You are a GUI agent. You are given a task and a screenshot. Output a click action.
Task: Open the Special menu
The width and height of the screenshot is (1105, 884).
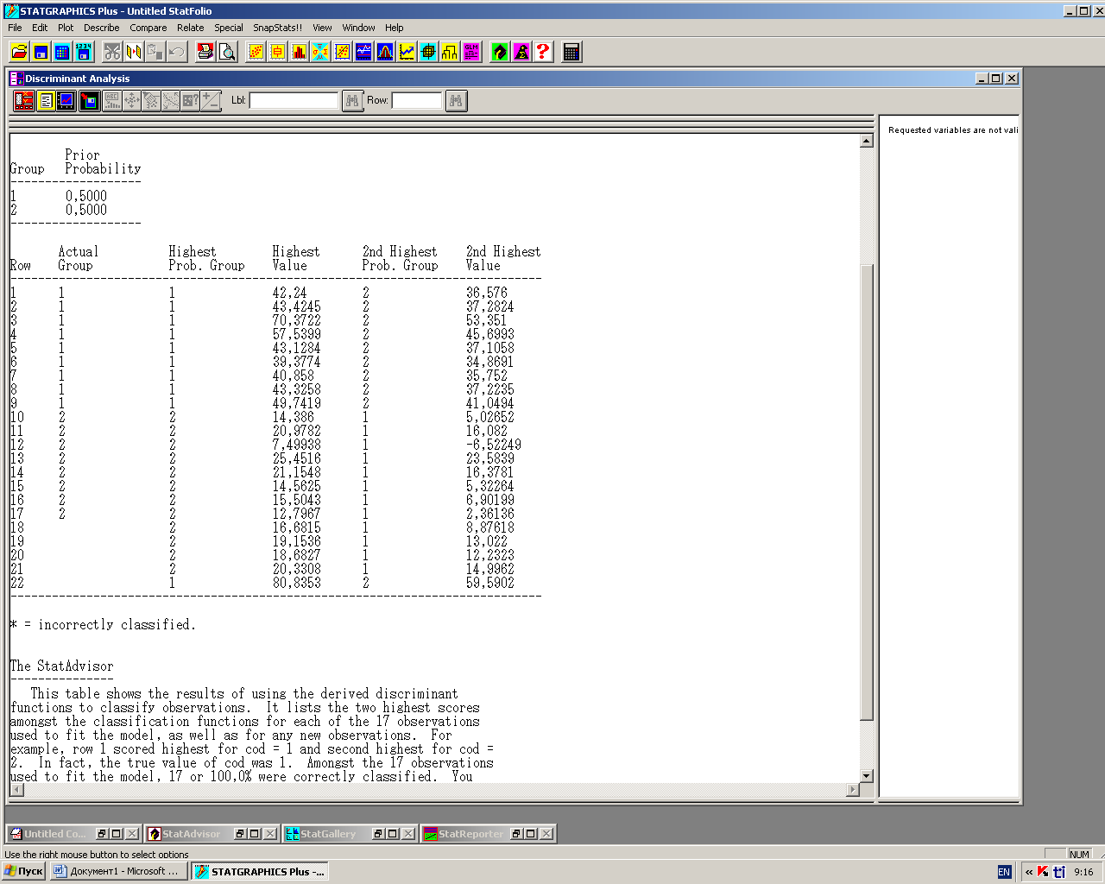[x=229, y=28]
